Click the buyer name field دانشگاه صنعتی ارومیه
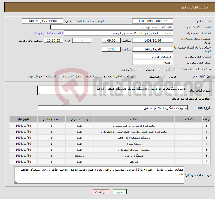The image size is (215, 199). (112, 27)
